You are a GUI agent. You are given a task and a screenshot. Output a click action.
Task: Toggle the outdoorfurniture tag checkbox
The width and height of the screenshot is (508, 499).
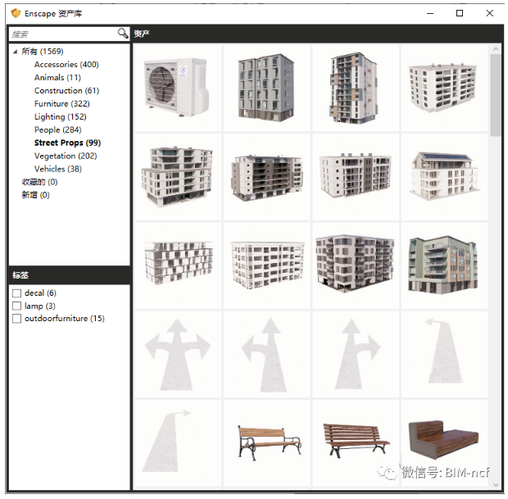click(16, 319)
